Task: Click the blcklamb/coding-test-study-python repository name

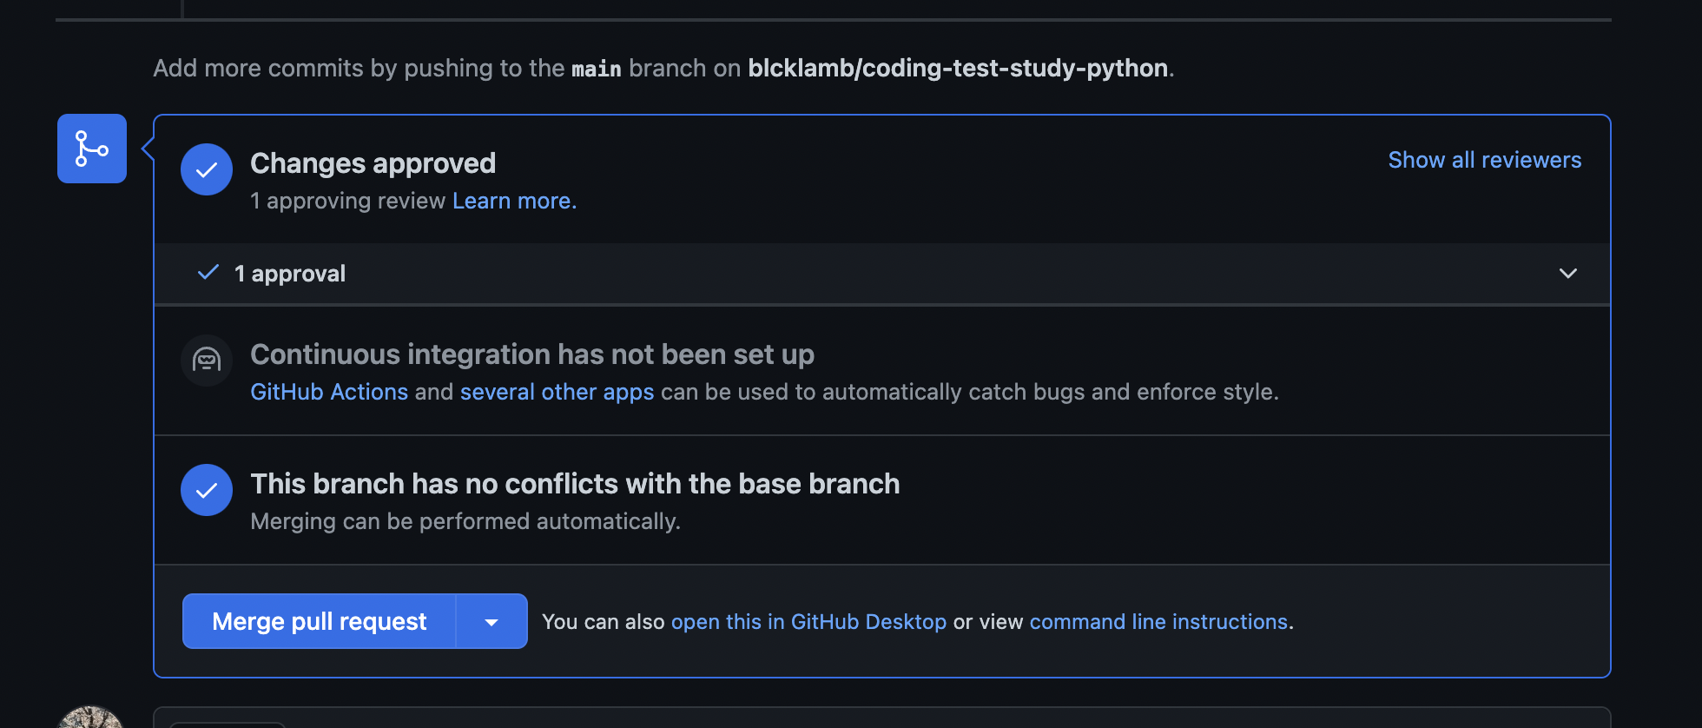Action: [x=958, y=68]
